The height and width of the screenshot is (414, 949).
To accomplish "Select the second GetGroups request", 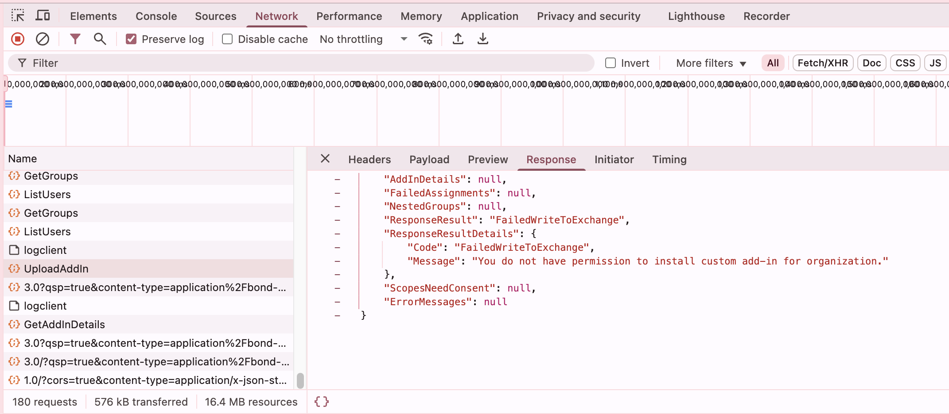I will click(148, 213).
